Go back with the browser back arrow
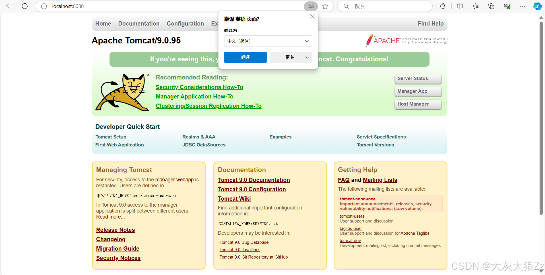545x275 pixels. (x=9, y=6)
